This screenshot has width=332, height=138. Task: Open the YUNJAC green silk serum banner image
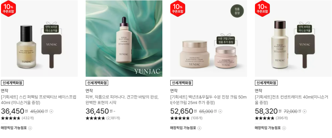(124, 39)
